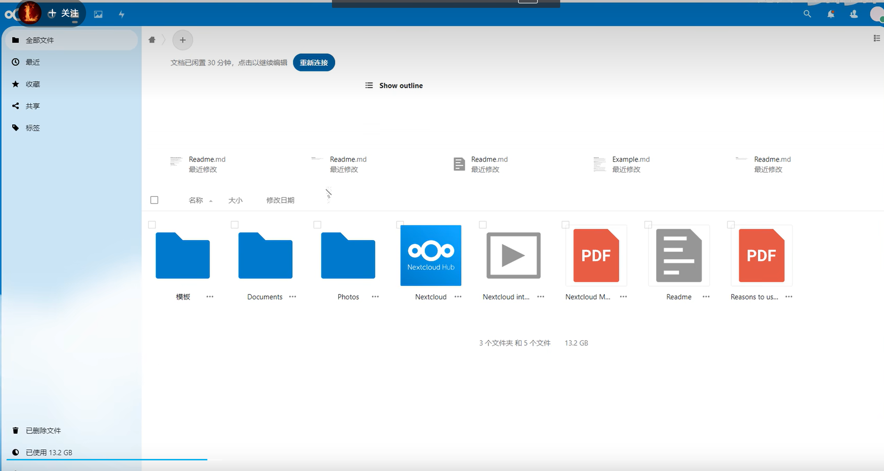
Task: Sort by 修改日期 column header
Action: (x=280, y=200)
